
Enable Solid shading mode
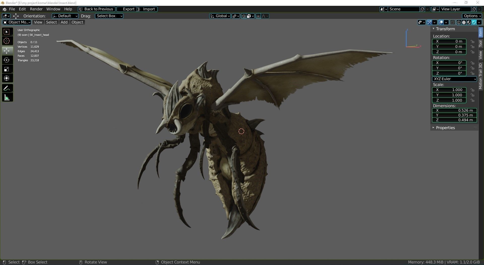(464, 22)
